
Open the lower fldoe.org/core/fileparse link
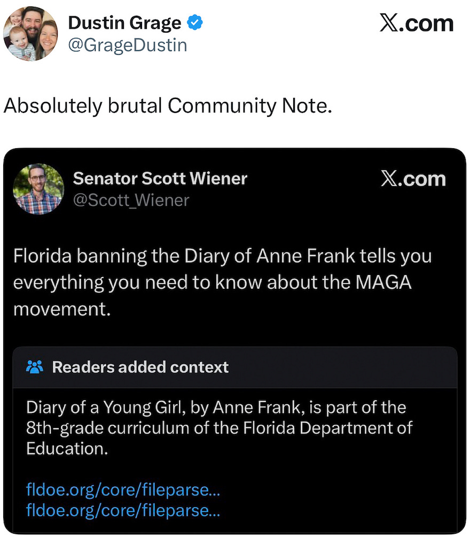tap(123, 510)
